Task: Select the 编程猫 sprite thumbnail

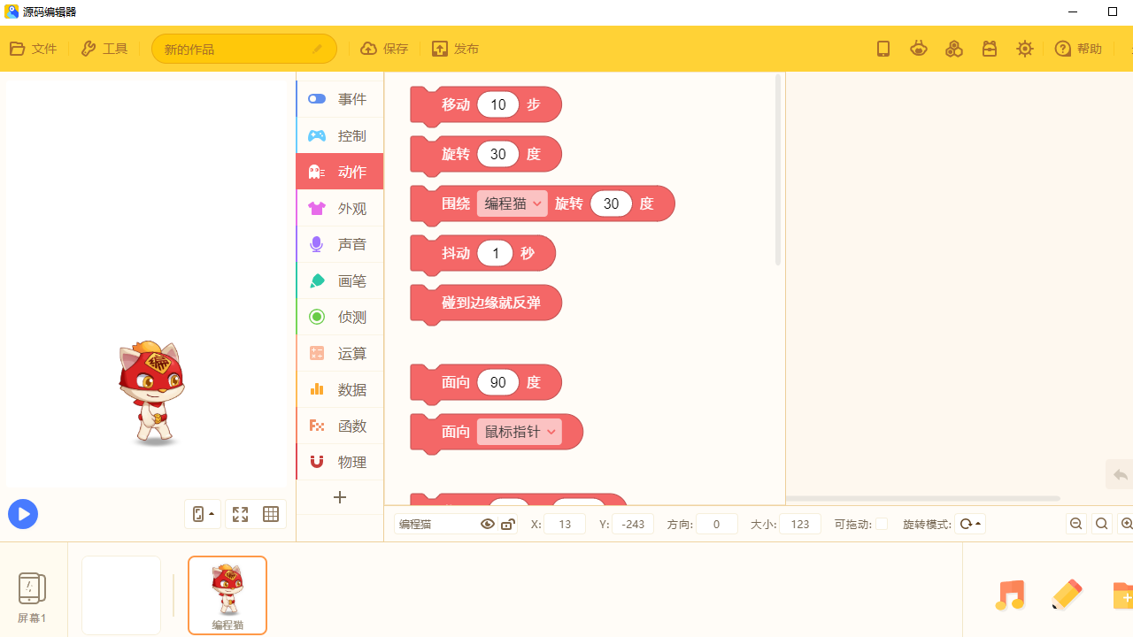Action: point(227,595)
